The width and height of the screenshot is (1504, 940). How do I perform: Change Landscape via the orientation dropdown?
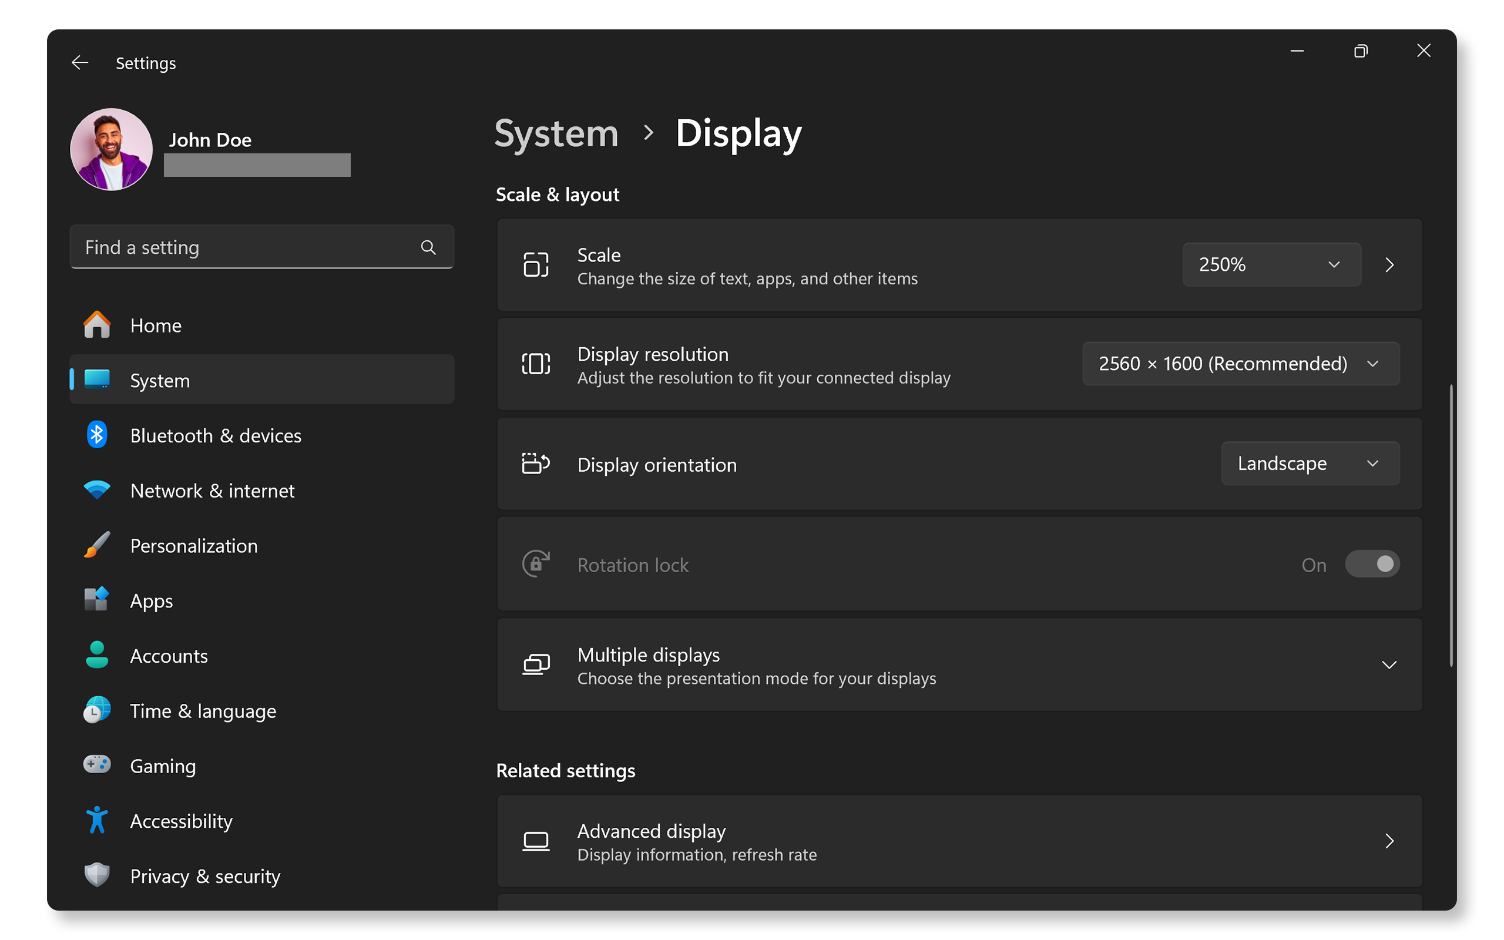pyautogui.click(x=1310, y=463)
